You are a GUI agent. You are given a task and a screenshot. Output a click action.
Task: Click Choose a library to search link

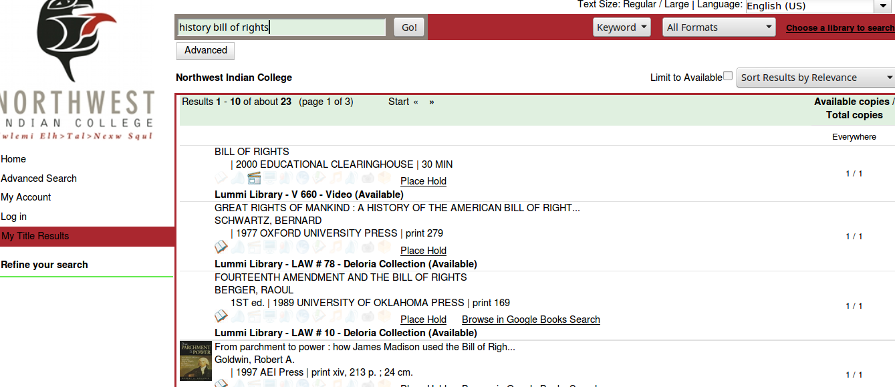(840, 28)
